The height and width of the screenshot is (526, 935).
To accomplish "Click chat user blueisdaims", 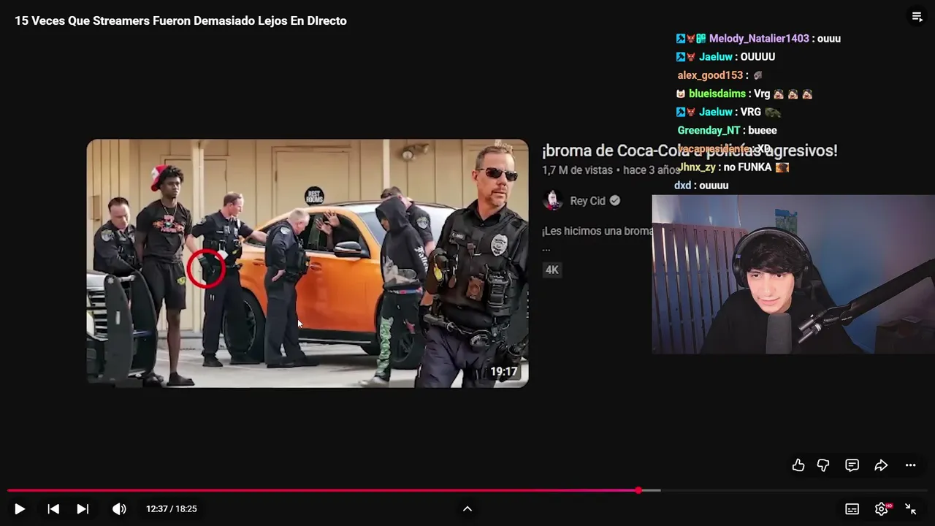I will [x=717, y=94].
